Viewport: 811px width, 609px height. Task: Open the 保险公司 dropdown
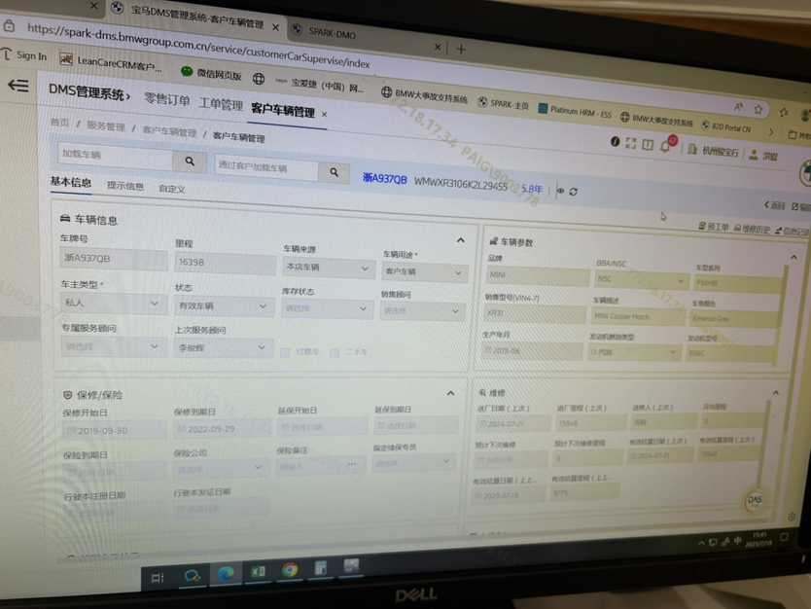(221, 468)
